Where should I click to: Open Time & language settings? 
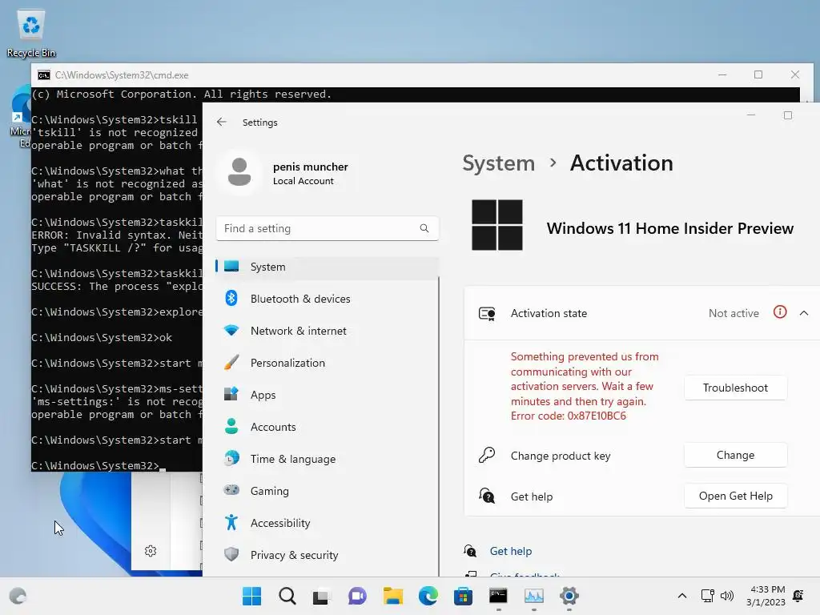coord(328,459)
